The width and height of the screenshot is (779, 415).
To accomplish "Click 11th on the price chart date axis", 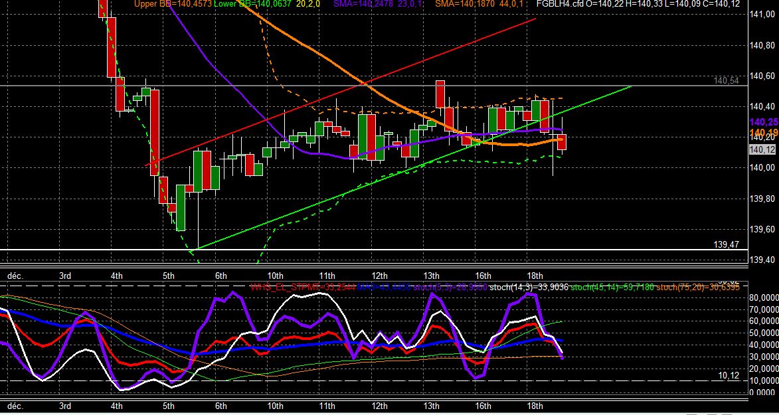I will tap(327, 276).
